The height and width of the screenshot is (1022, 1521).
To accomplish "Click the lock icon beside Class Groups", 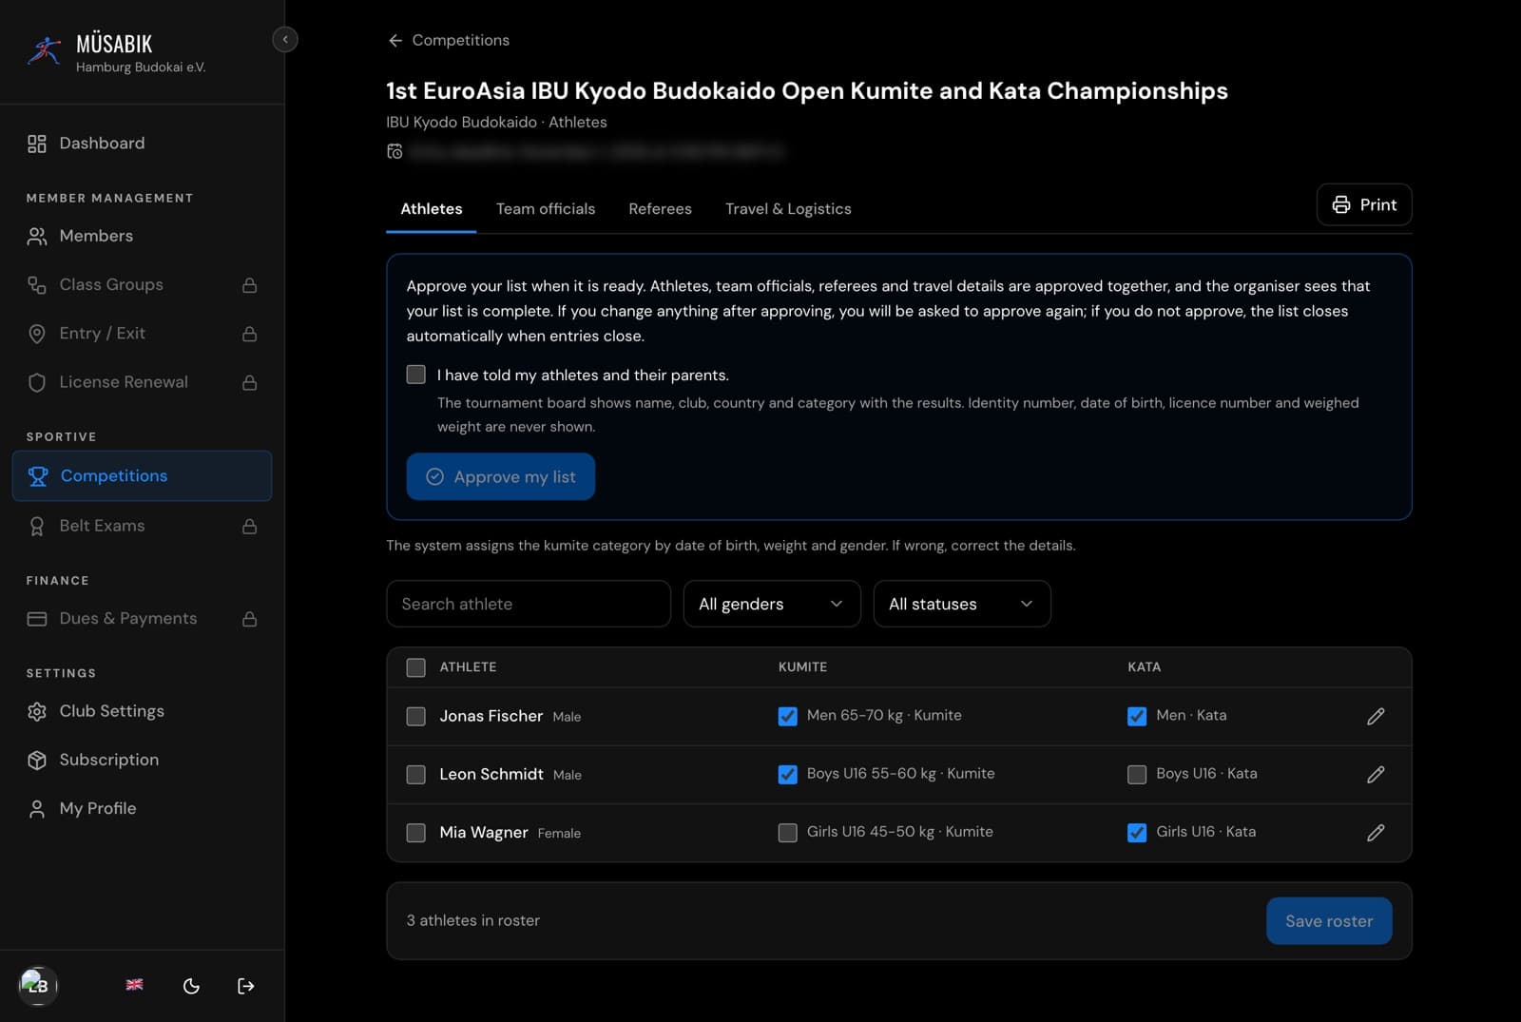I will tap(250, 285).
